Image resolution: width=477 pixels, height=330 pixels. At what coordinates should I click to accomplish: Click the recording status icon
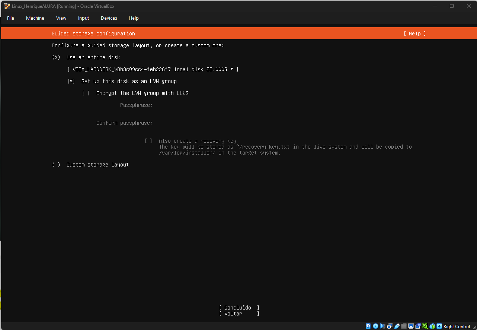[x=418, y=326]
